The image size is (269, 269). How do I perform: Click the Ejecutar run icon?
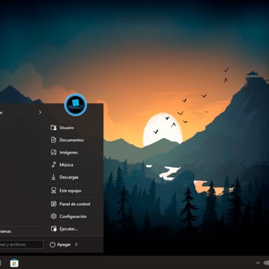click(x=54, y=229)
